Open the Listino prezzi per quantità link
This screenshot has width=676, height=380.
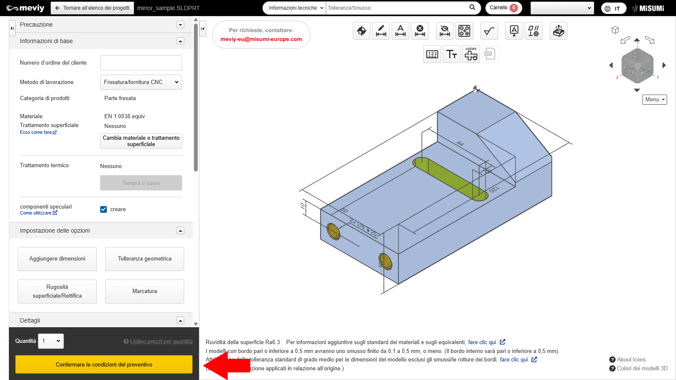point(161,342)
